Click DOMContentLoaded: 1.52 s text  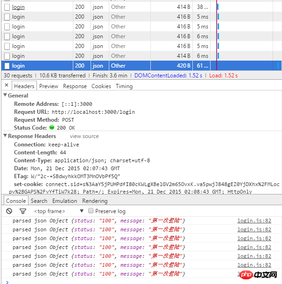pos(168,76)
